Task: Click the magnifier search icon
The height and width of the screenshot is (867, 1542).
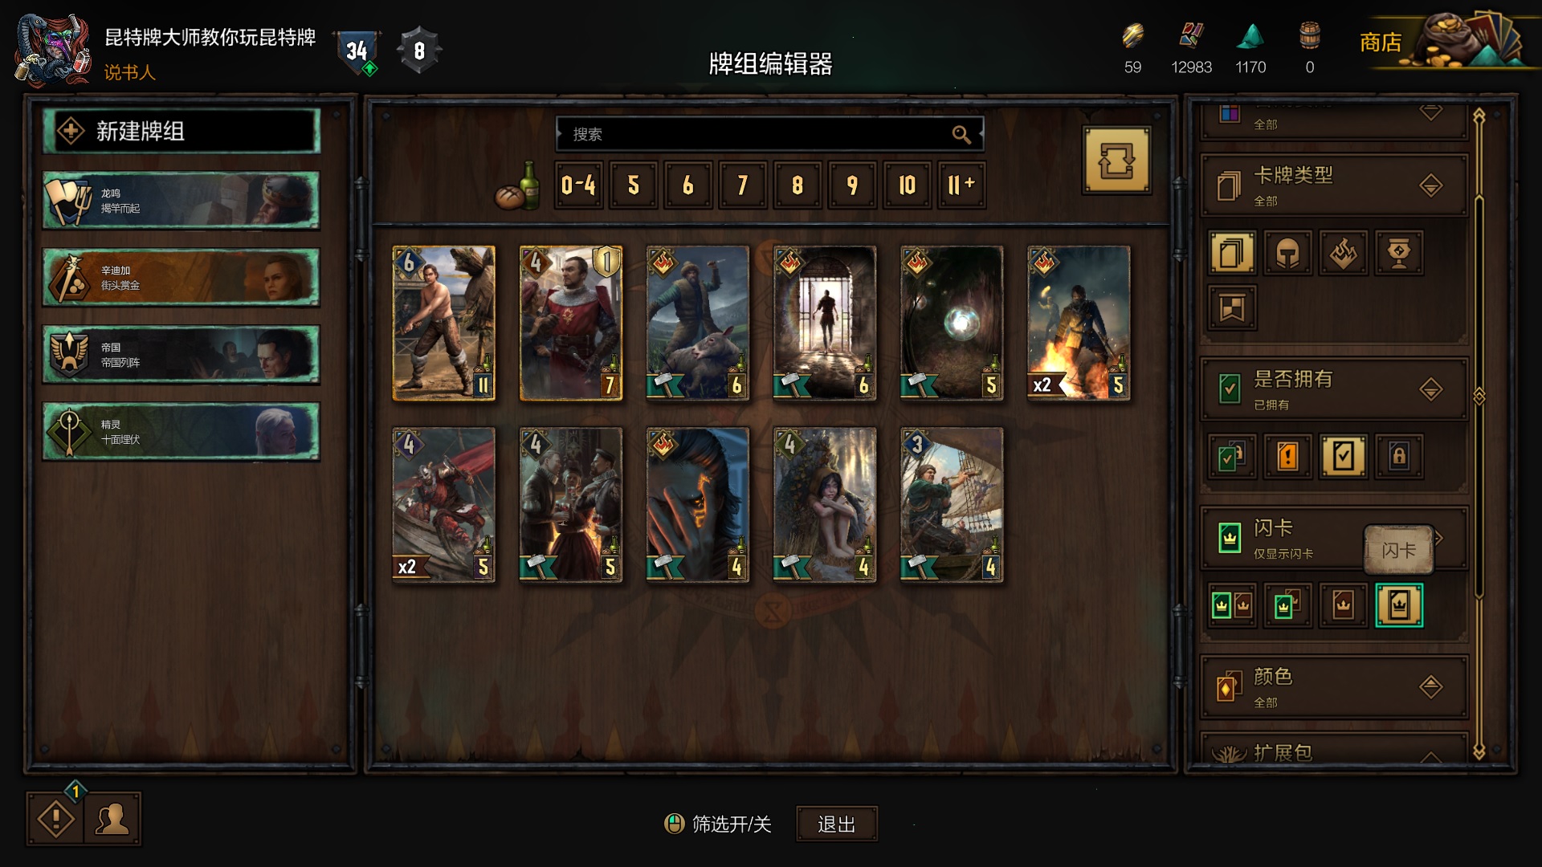Action: [x=961, y=135]
